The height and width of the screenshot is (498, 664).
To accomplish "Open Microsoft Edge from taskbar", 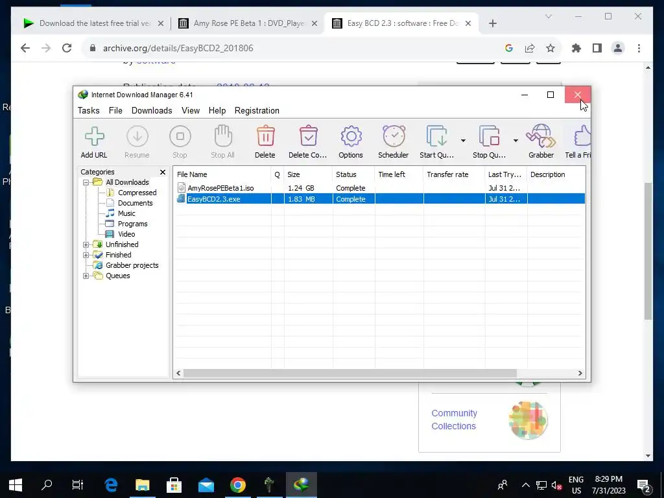I will [x=111, y=485].
